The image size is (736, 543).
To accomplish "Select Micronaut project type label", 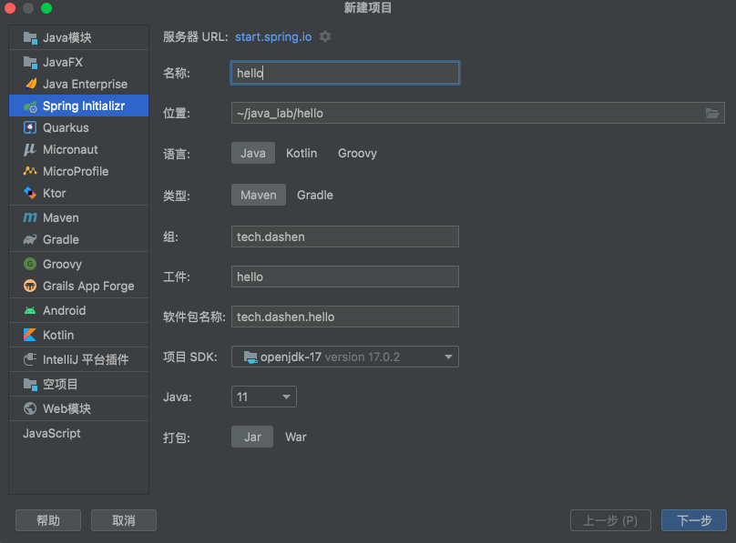I will 70,149.
